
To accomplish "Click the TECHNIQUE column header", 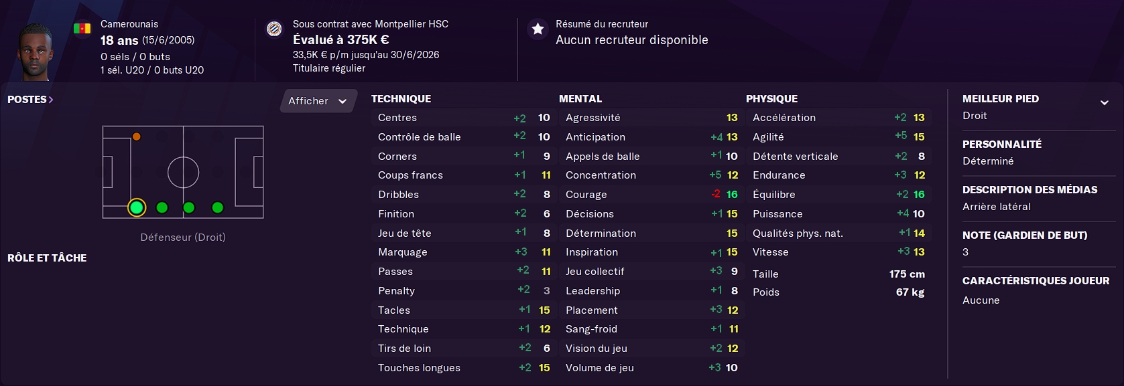I will [401, 98].
